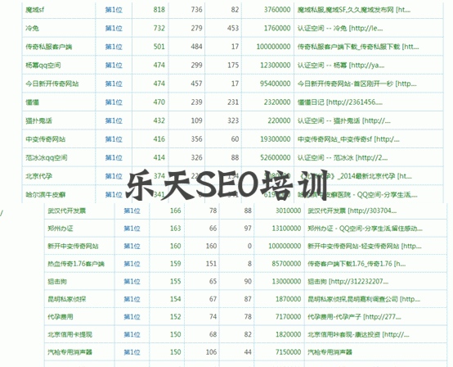Click the value 106 in 汽枪专用消声器 row
The image size is (453, 367).
(x=211, y=352)
